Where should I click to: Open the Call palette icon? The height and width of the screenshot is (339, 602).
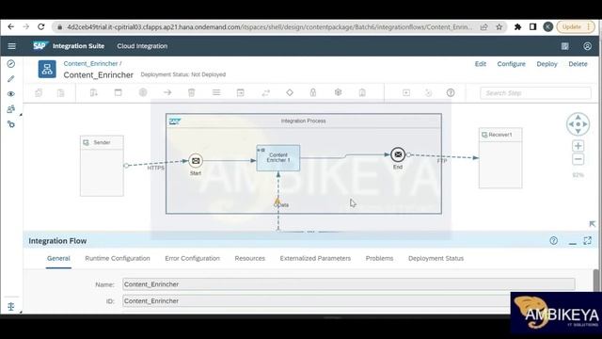click(x=241, y=92)
